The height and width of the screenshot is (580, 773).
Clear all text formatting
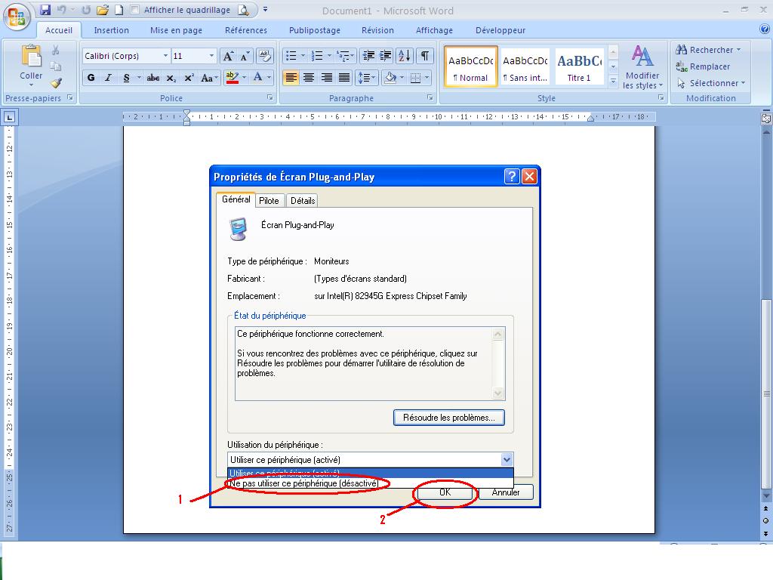[x=265, y=56]
